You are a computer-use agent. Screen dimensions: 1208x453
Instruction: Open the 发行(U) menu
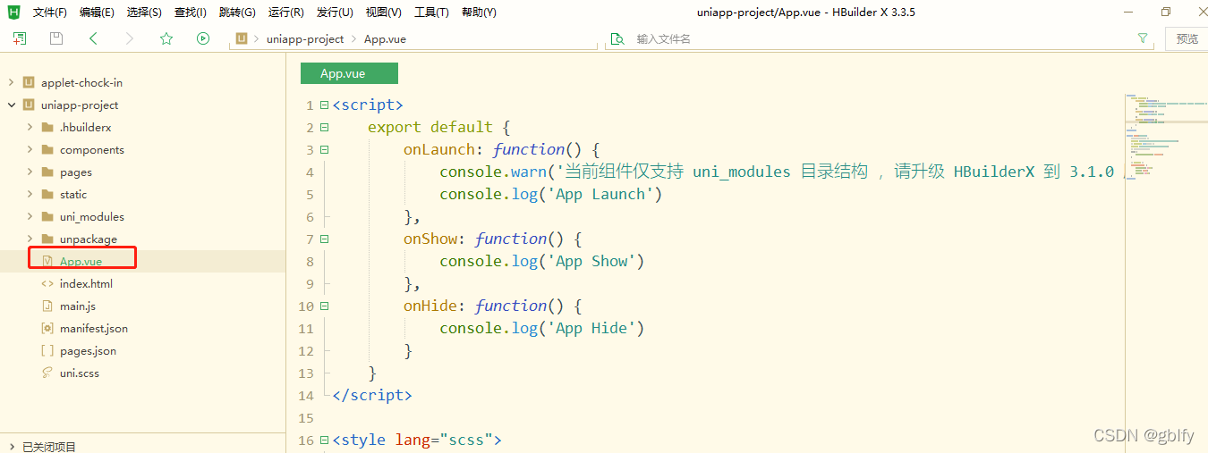pyautogui.click(x=335, y=13)
